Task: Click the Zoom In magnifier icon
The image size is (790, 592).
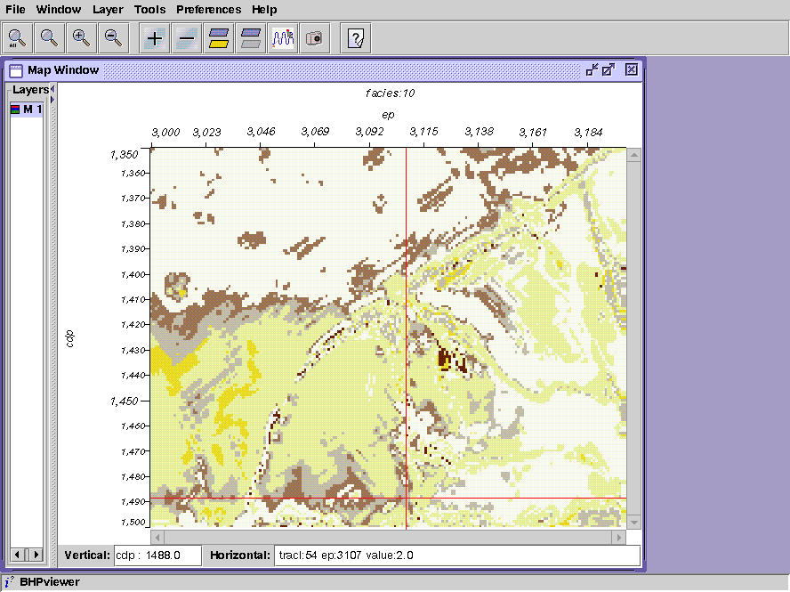Action: (x=81, y=38)
